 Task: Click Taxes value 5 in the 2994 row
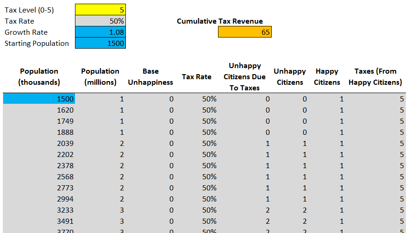pos(402,199)
